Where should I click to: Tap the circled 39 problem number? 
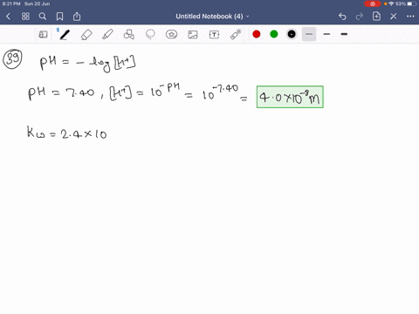pos(12,59)
